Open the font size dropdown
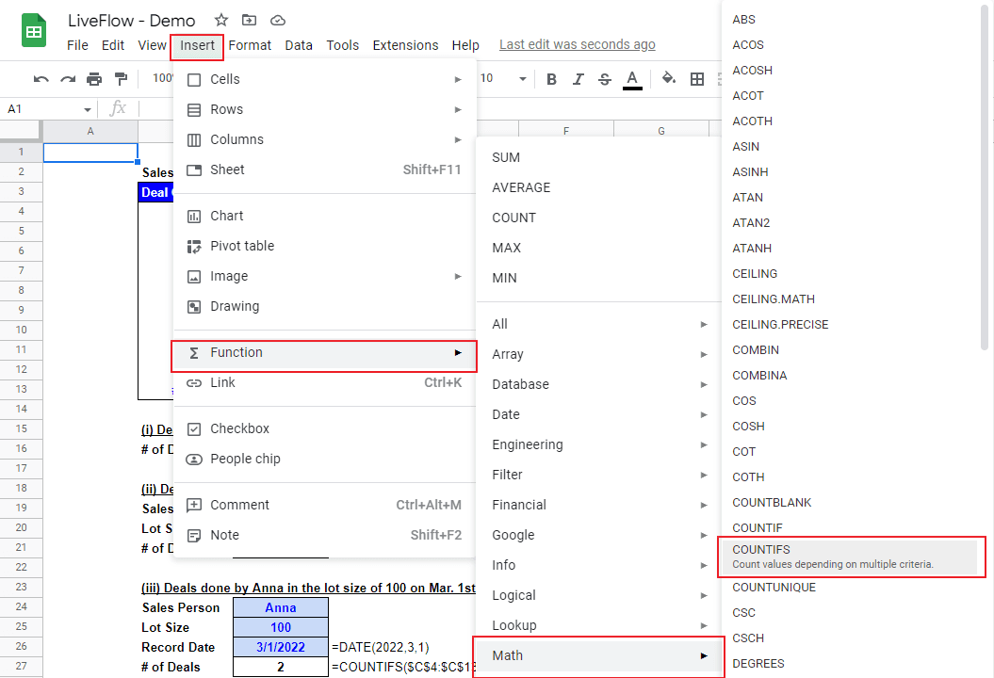The image size is (994, 678). (x=521, y=79)
